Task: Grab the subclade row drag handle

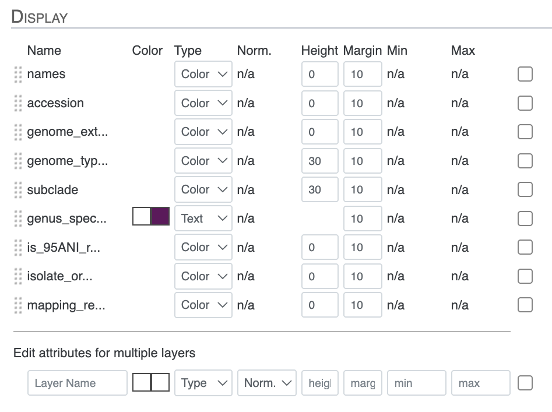Action: pos(18,190)
